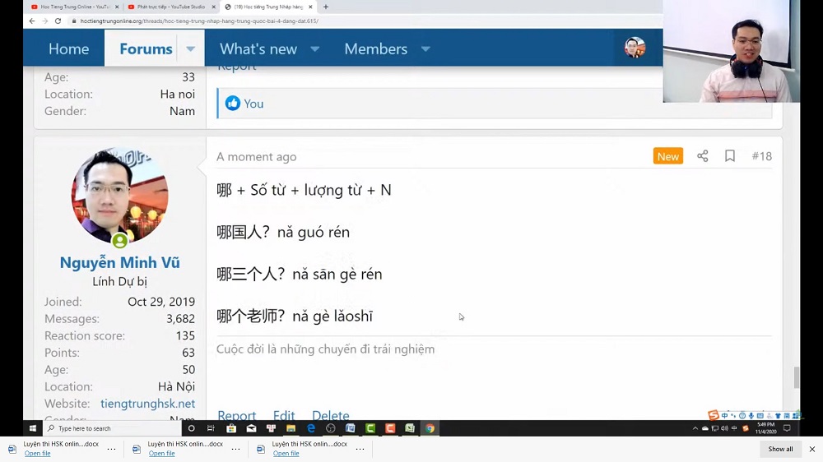Screen dimensions: 823x462
Task: Click the padlock site info icon
Action: (x=74, y=21)
